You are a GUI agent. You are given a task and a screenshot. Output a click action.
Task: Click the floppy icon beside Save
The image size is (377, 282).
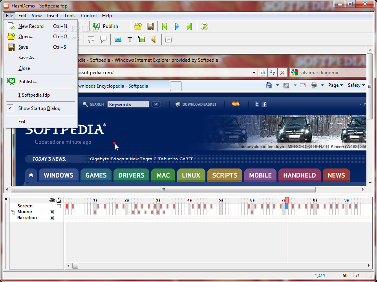pos(11,47)
